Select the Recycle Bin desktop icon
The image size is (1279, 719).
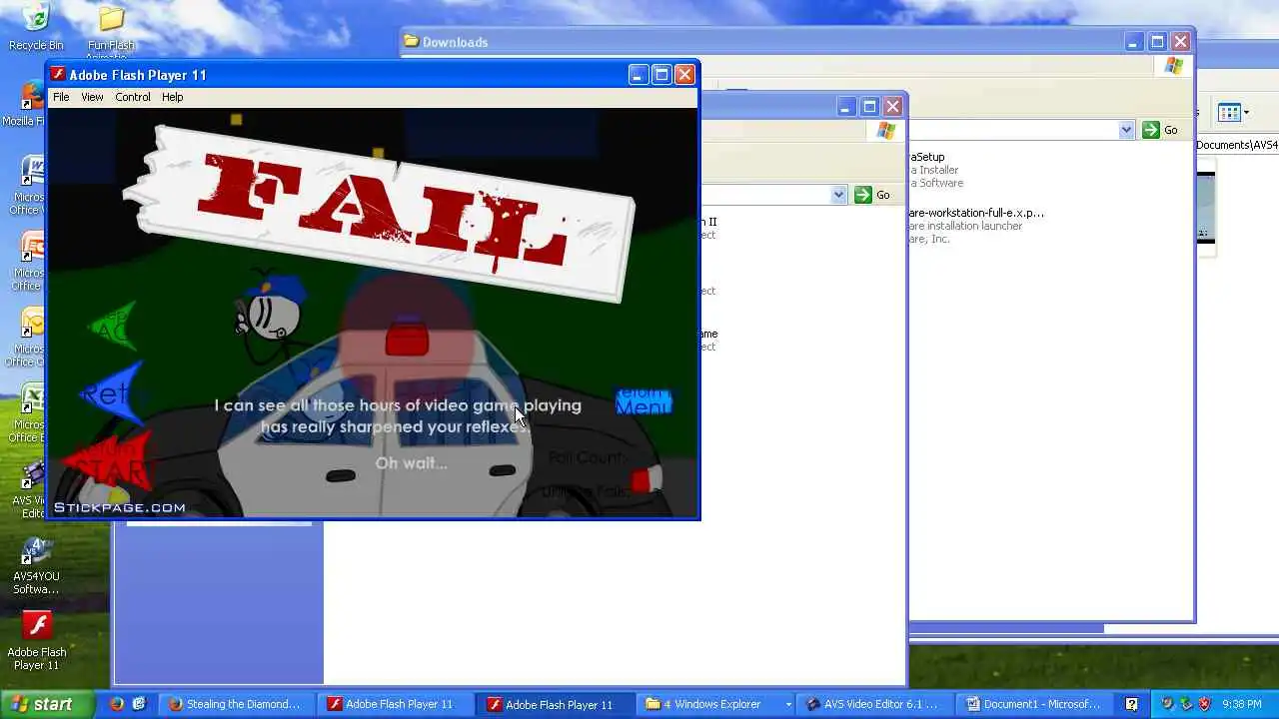pyautogui.click(x=36, y=27)
